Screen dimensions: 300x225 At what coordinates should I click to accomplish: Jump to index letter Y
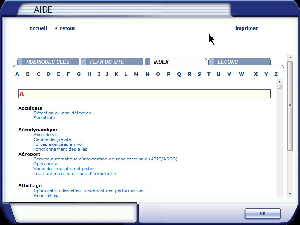[x=266, y=74]
